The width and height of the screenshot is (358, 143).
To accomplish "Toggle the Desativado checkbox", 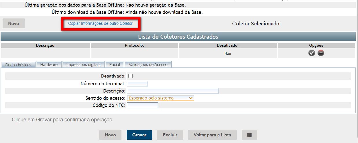I will pyautogui.click(x=130, y=76).
